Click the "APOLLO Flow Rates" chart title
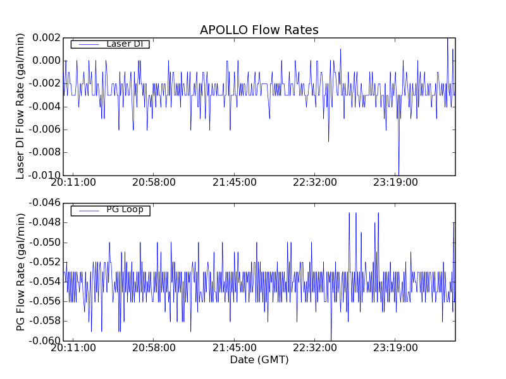The width and height of the screenshot is (506, 379). (259, 30)
